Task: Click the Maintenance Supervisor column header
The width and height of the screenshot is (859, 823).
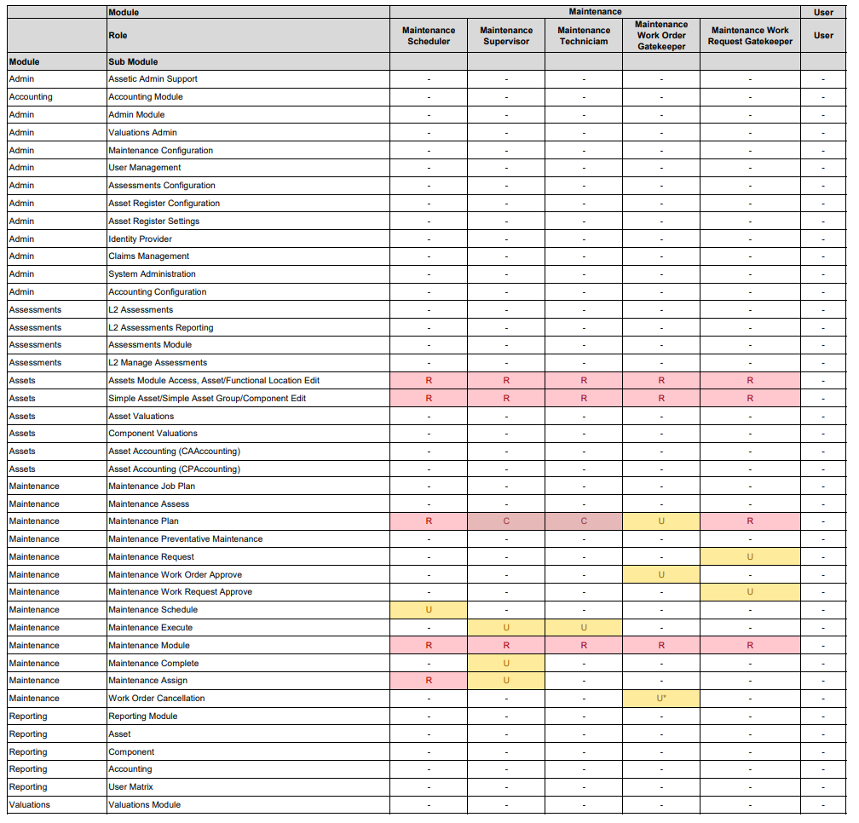Action: pos(506,36)
